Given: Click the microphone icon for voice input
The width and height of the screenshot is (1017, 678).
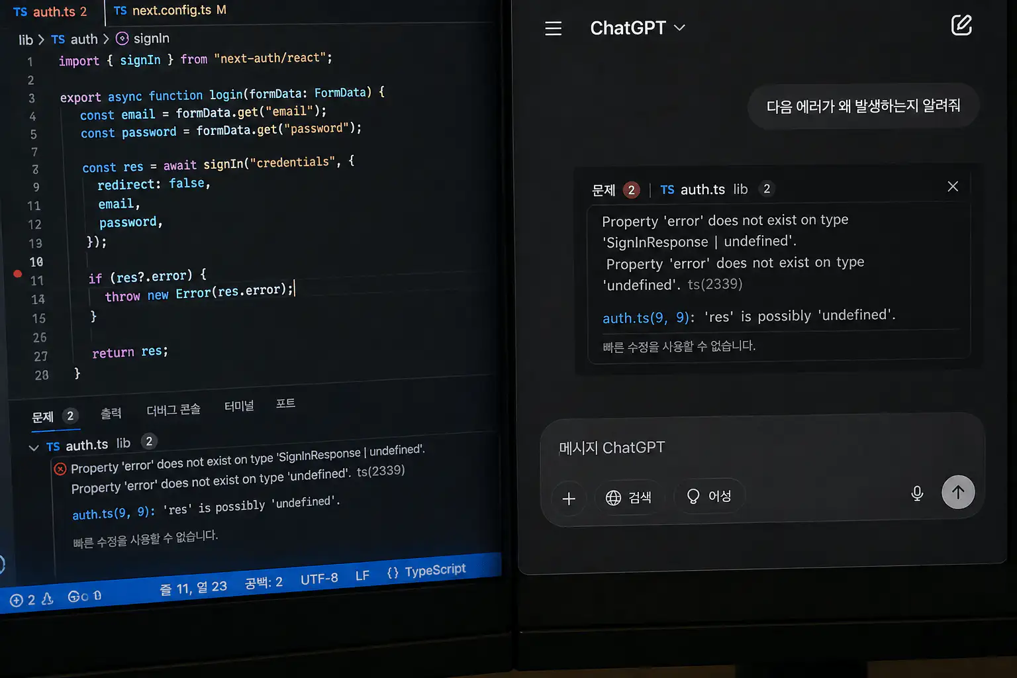Looking at the screenshot, I should (x=916, y=493).
